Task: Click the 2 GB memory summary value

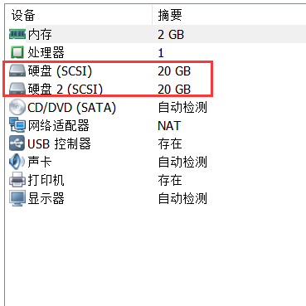Action: (171, 35)
